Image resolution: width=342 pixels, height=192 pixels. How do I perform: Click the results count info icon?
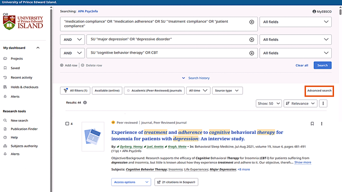[85, 103]
